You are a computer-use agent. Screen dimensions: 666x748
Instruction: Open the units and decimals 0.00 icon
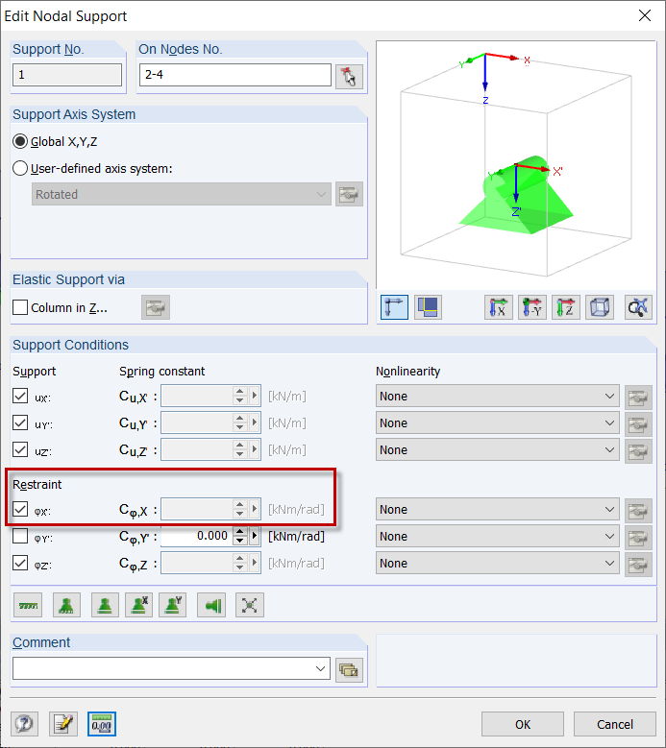(x=102, y=724)
